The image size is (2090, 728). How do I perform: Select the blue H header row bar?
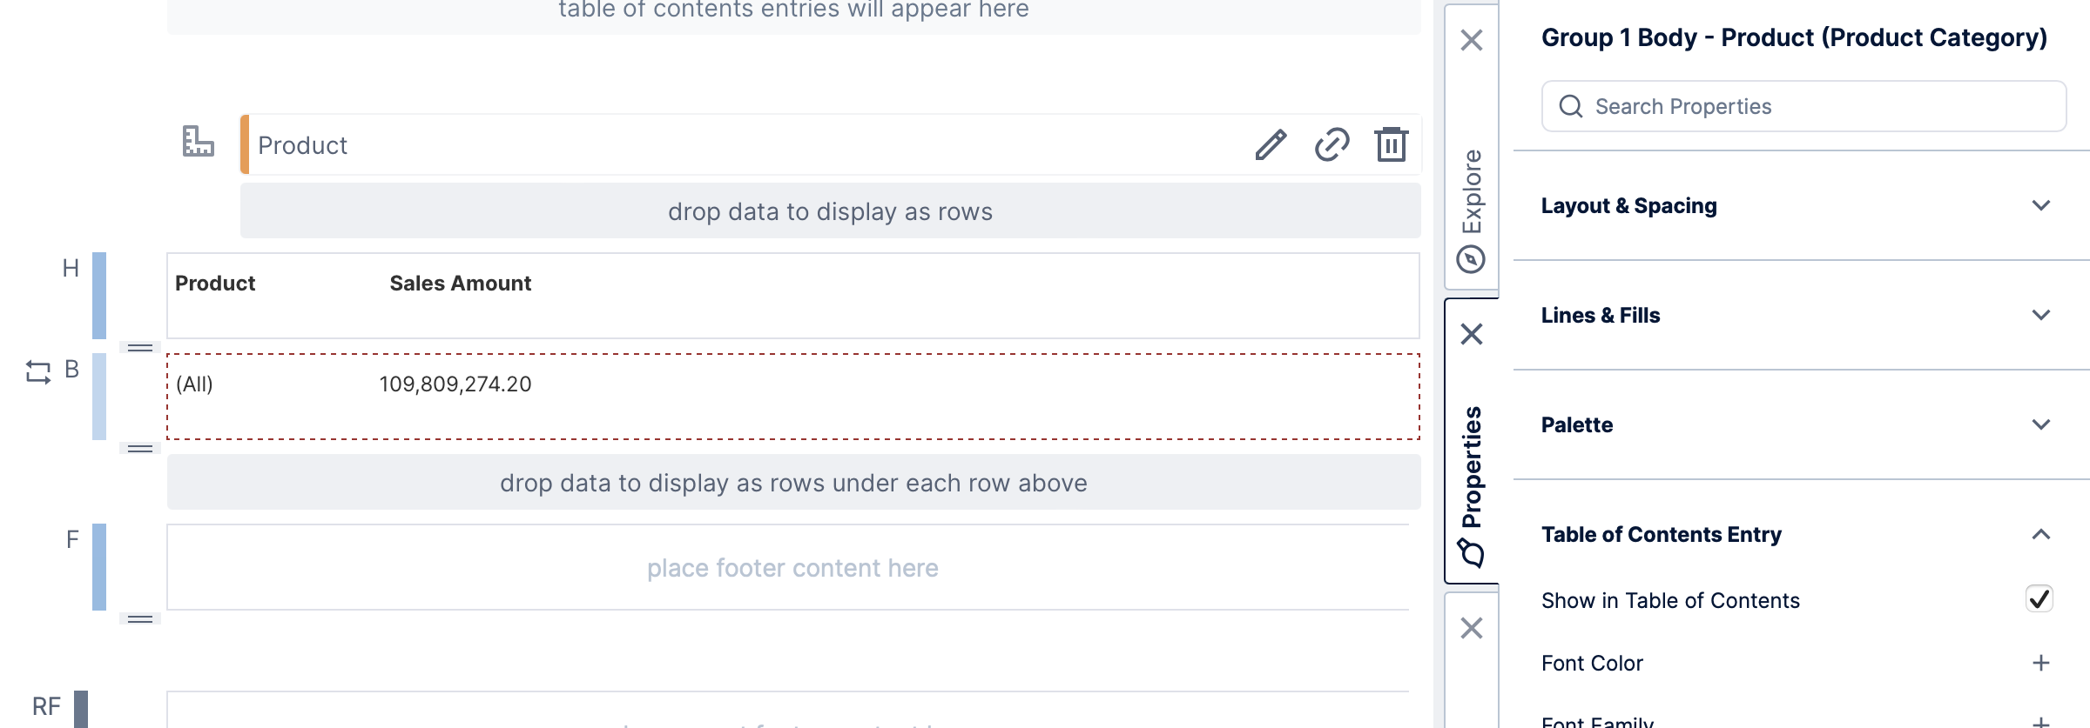pos(99,296)
